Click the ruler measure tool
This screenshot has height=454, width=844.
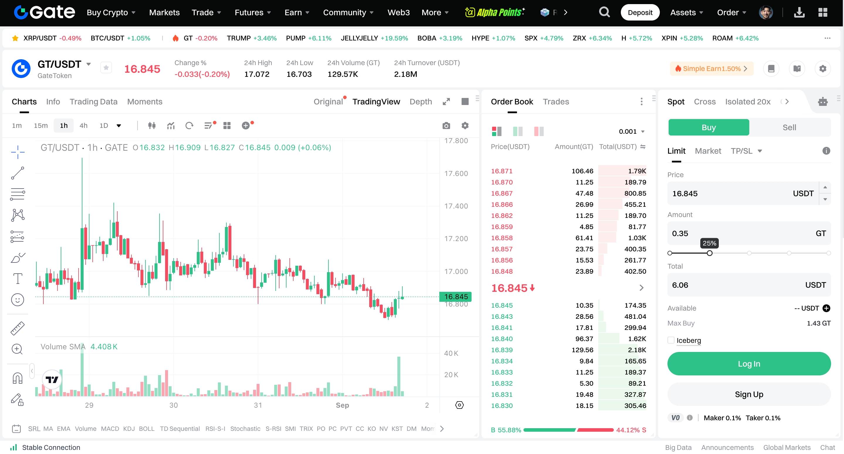point(17,328)
